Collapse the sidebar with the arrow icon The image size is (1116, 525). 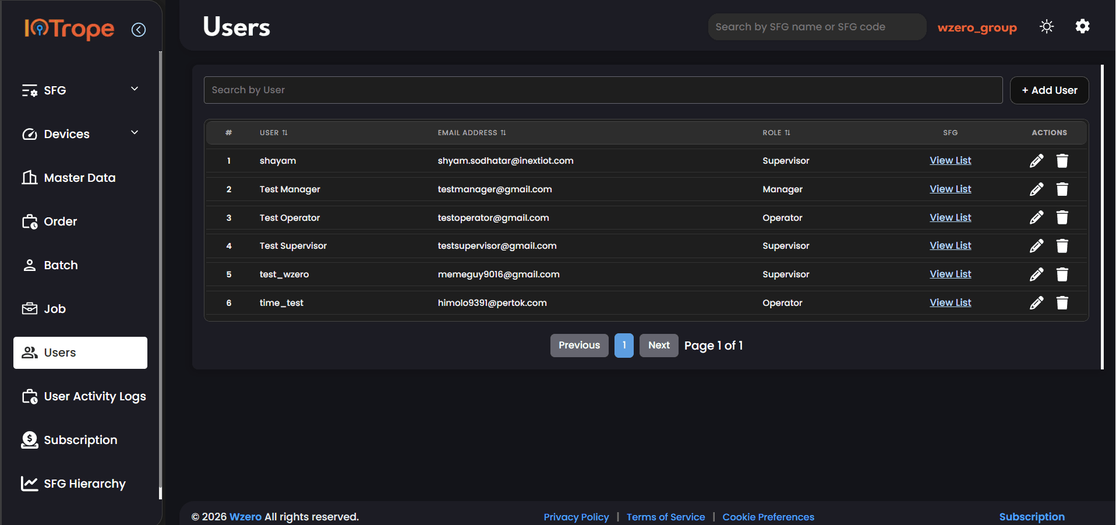[139, 29]
